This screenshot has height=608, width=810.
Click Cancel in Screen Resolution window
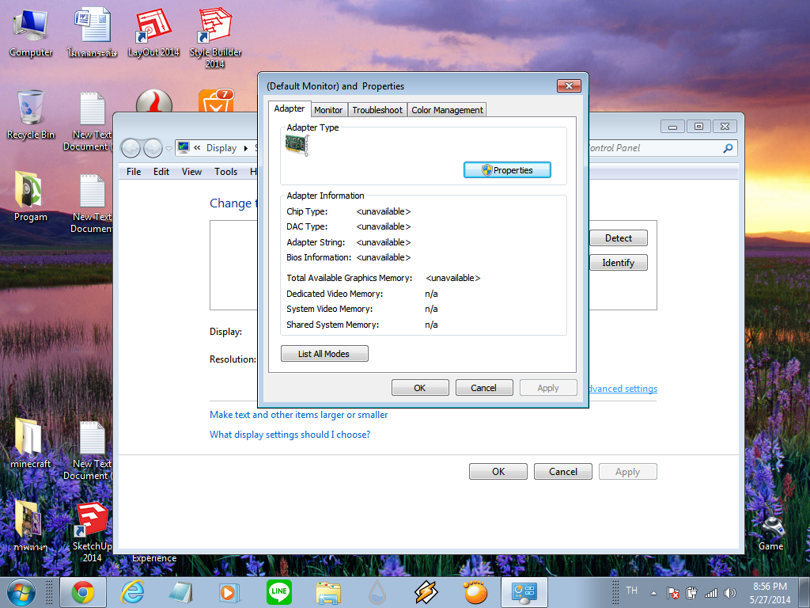(563, 472)
